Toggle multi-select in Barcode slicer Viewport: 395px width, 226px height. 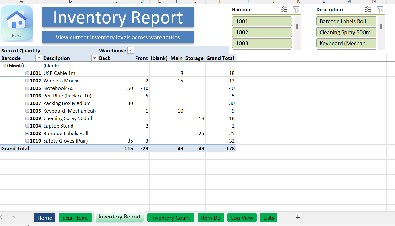pyautogui.click(x=284, y=10)
